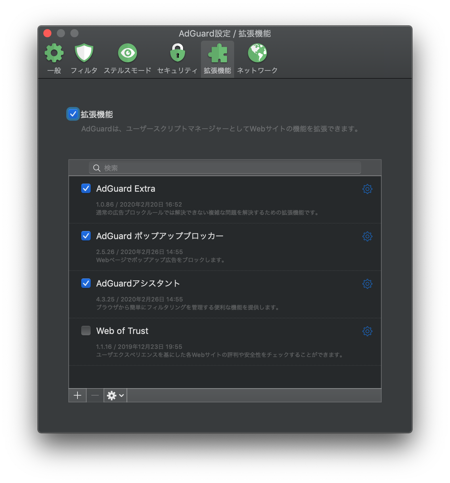This screenshot has height=483, width=450.
Task: Open settings gear for Web of Trust
Action: 367,331
